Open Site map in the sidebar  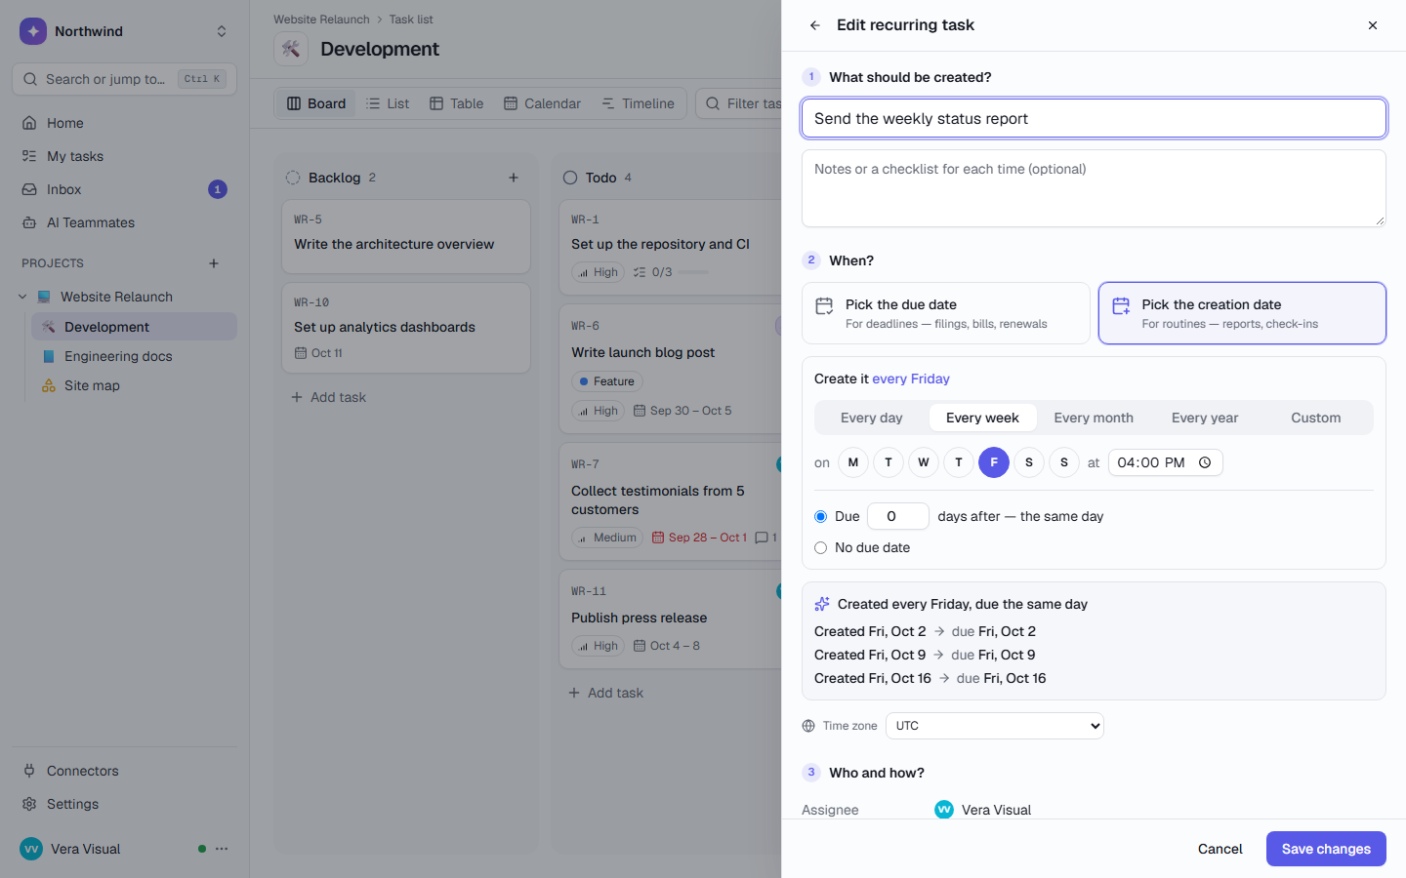[x=134, y=385]
